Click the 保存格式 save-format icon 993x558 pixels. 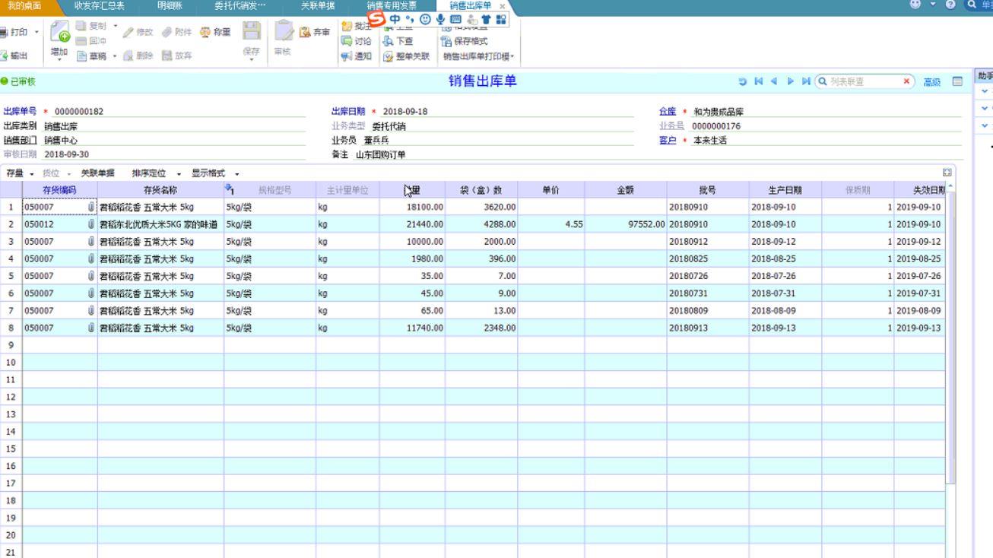pos(447,42)
